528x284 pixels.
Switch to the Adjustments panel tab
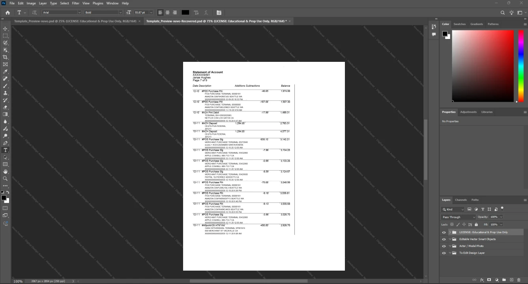pos(468,112)
